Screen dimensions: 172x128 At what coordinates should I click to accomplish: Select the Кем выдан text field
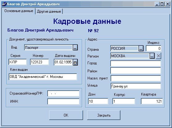(x=43, y=77)
